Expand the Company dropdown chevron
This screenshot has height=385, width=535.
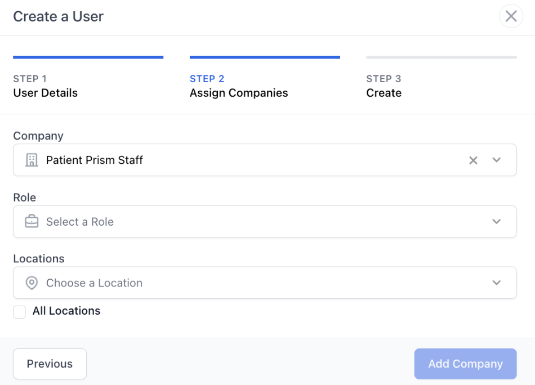(497, 160)
